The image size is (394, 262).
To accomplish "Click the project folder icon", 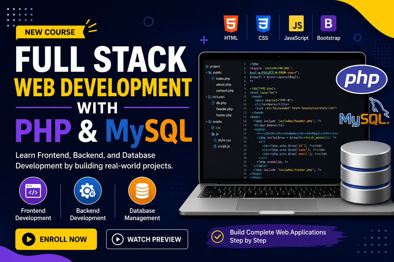I will pos(207,66).
